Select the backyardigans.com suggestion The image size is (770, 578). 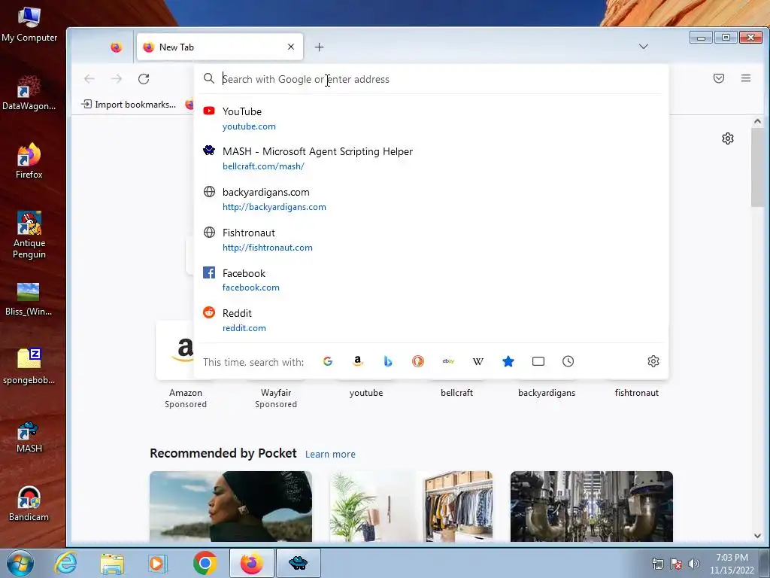click(431, 199)
